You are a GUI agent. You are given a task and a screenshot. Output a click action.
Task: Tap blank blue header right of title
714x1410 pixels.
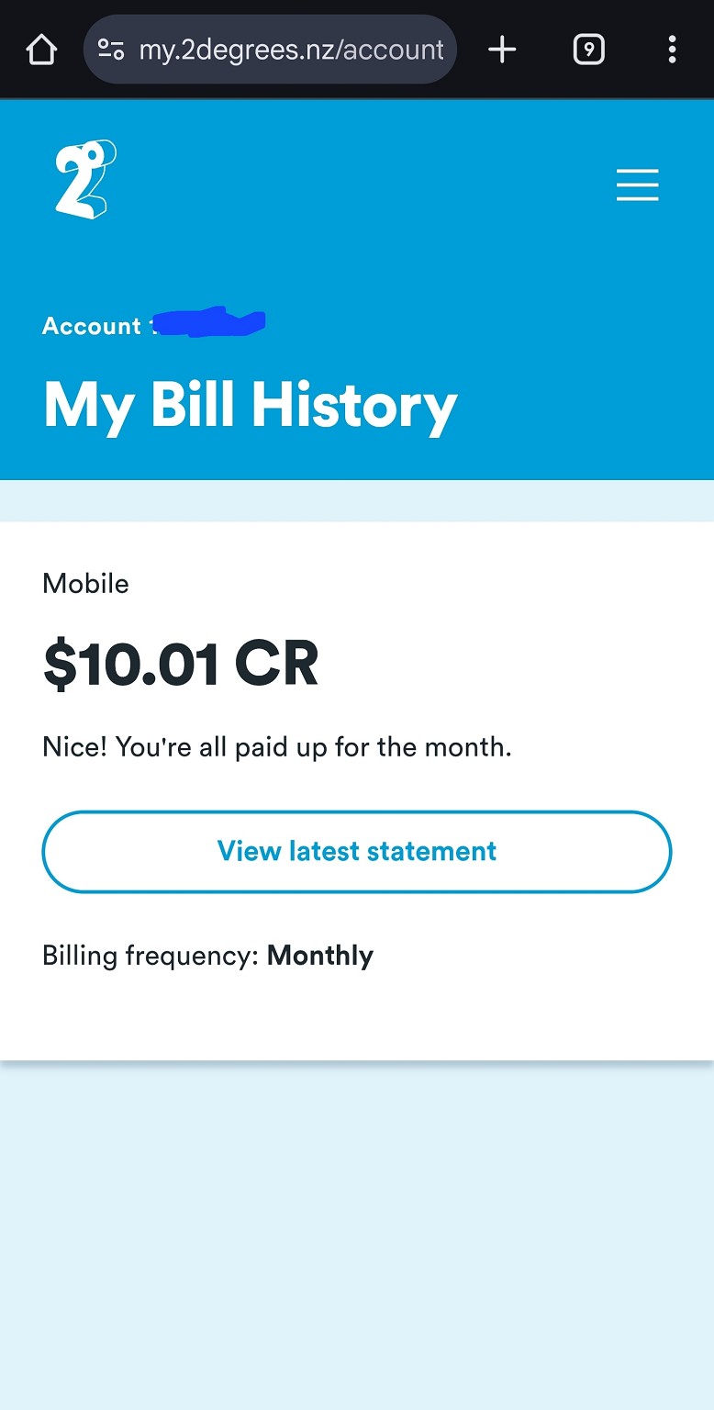coord(587,406)
